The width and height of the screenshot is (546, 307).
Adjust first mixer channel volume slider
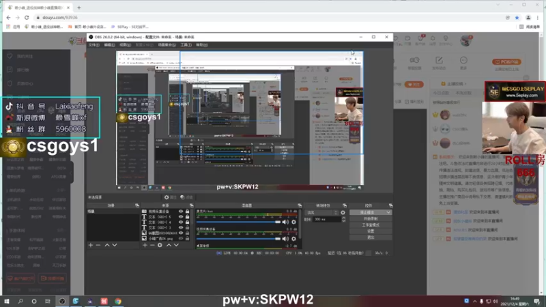[x=238, y=222]
